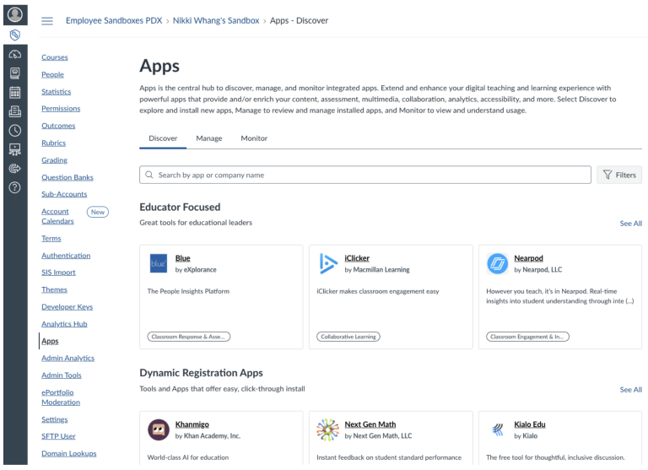Screen dimensions: 648x470
Task: Open the Khanmigo app title link
Action: pyautogui.click(x=192, y=424)
